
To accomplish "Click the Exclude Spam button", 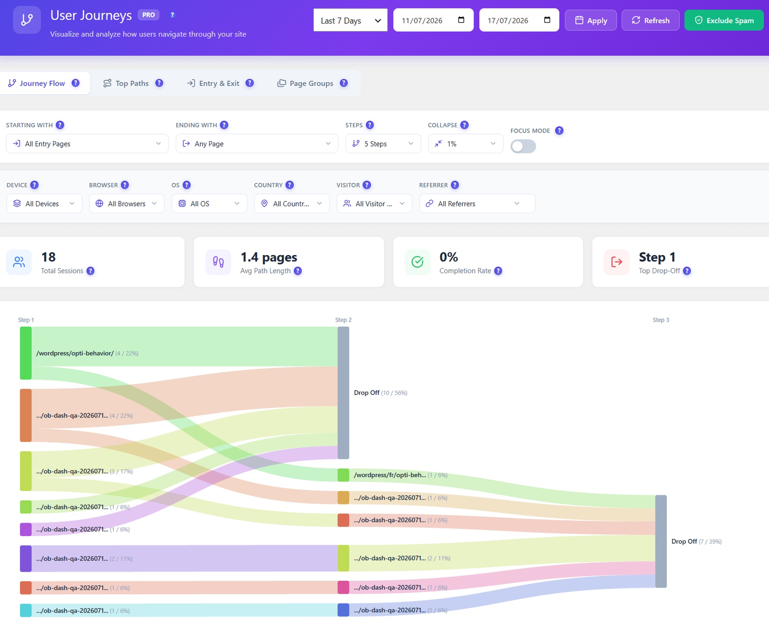I will [x=724, y=20].
